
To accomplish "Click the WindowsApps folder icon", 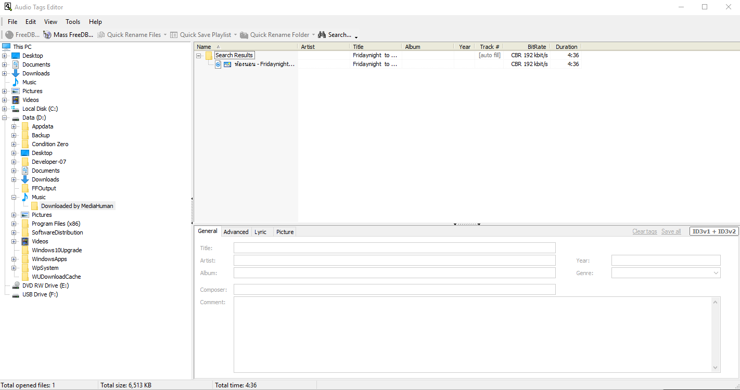I will (x=25, y=259).
